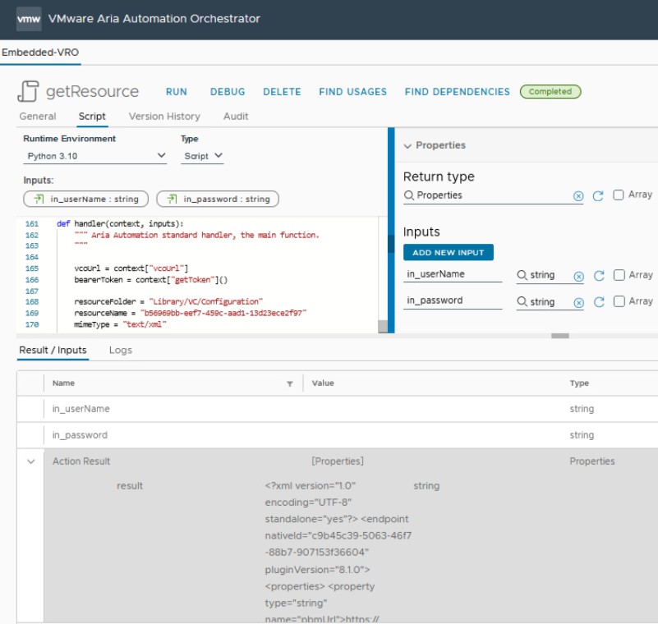This screenshot has height=624, width=658.
Task: Click the result property name
Action: pyautogui.click(x=130, y=486)
